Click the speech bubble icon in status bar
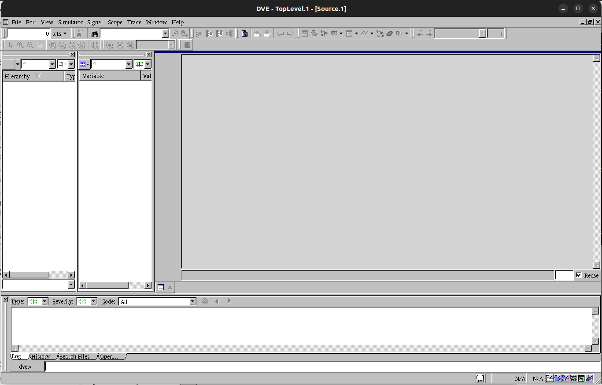This screenshot has width=602, height=385. (x=480, y=378)
